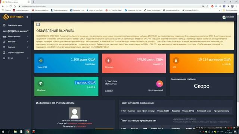Viewport: 239px width, 134px height.
Task: Click the person icon next to Мой счет
Action: tap(4, 42)
